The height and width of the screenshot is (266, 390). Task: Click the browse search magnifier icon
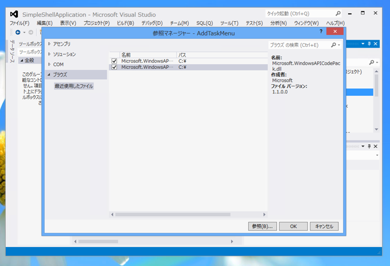coord(333,45)
